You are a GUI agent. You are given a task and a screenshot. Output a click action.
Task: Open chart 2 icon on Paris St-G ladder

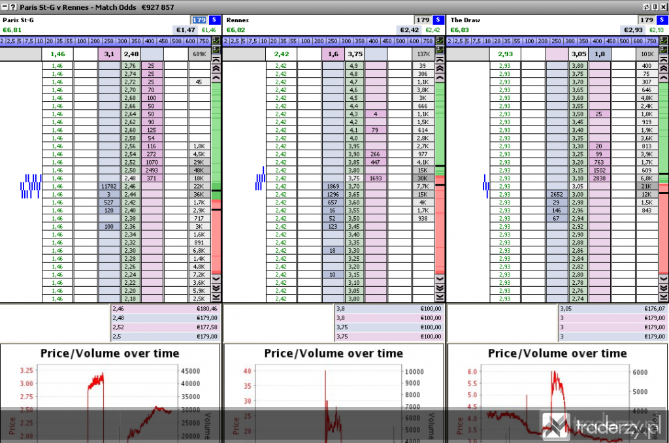(x=216, y=50)
